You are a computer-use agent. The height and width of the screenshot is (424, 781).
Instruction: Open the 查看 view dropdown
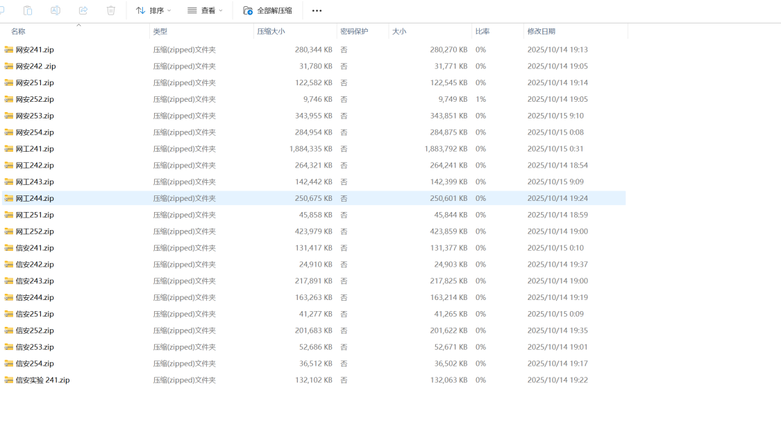point(205,11)
